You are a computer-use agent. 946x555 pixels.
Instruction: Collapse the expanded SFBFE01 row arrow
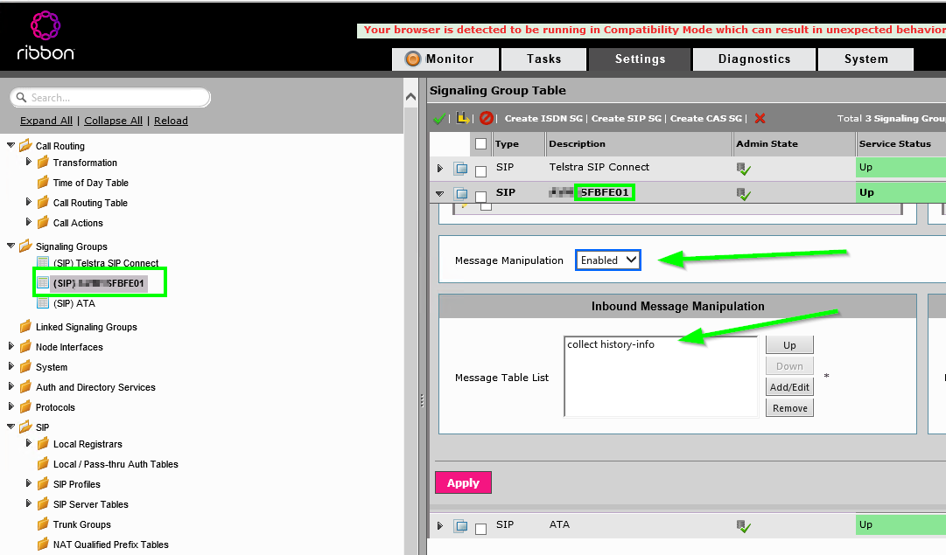(440, 193)
